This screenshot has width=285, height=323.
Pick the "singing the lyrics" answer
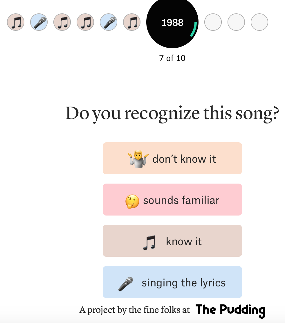pos(172,282)
